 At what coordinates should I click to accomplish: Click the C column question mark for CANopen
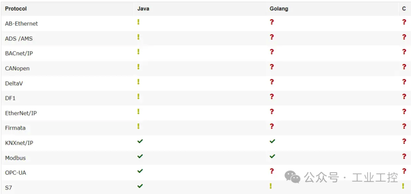click(x=404, y=67)
